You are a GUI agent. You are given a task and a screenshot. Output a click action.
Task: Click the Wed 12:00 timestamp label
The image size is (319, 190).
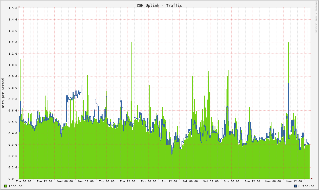tap(86, 181)
